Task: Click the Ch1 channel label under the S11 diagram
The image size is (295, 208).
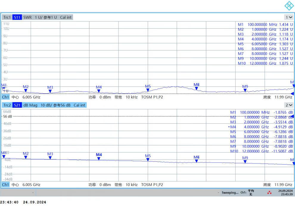Action: point(5,97)
